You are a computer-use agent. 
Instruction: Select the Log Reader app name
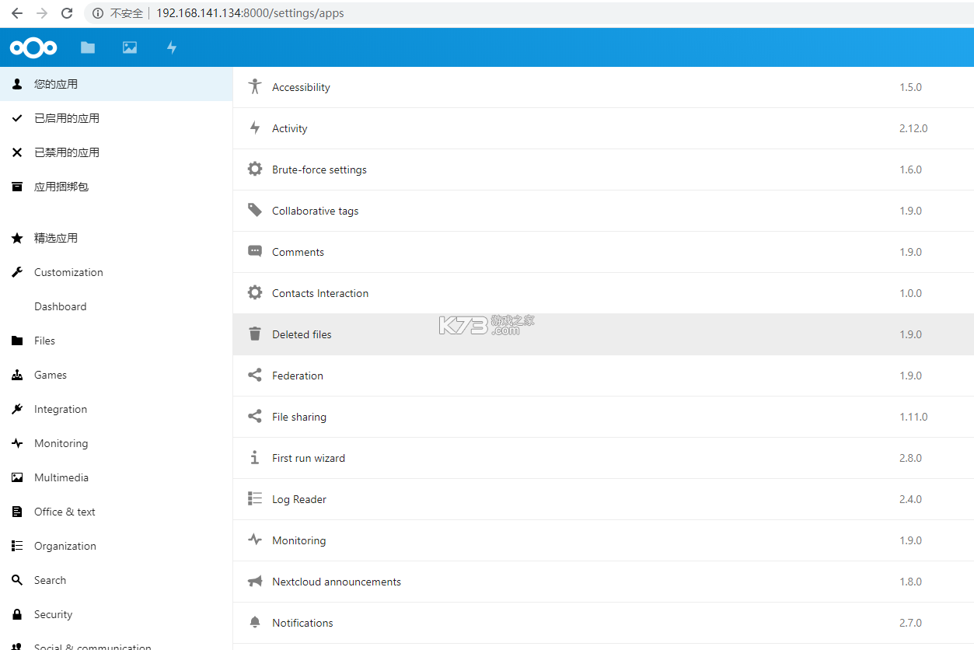299,499
